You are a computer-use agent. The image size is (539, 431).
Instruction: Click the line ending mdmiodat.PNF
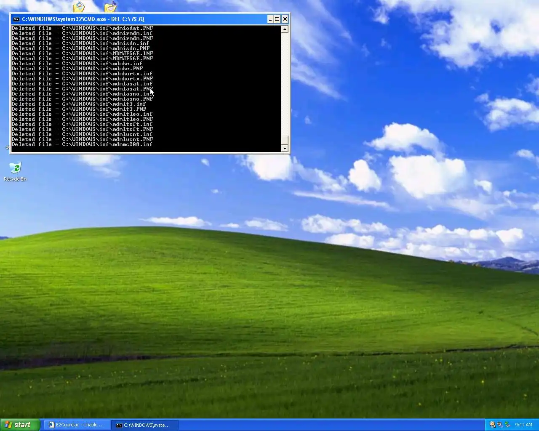[x=82, y=28]
